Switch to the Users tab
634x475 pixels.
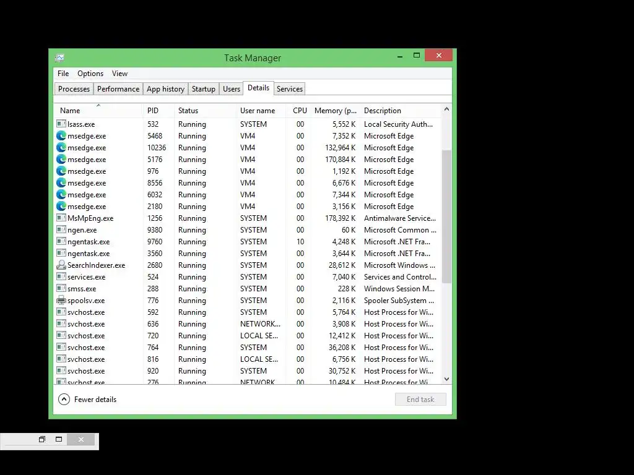(x=232, y=89)
